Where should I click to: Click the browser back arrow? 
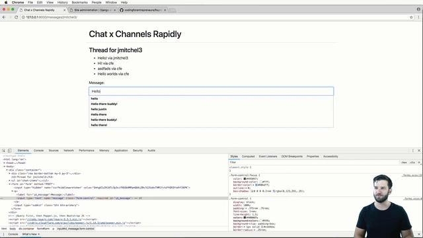pos(4,17)
